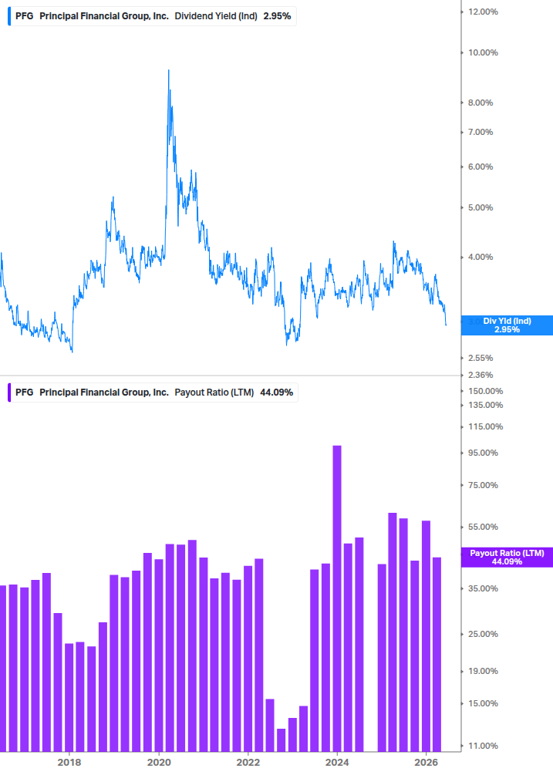Image resolution: width=553 pixels, height=775 pixels.
Task: Click the 75.00% payout axis label
Action: coord(483,485)
